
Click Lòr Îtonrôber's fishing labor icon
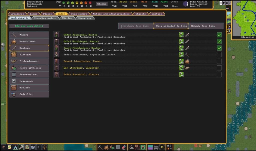click(x=187, y=68)
